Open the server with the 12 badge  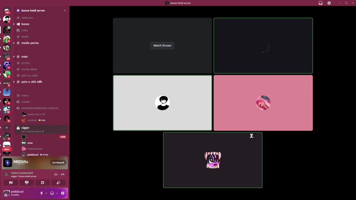(x=7, y=110)
